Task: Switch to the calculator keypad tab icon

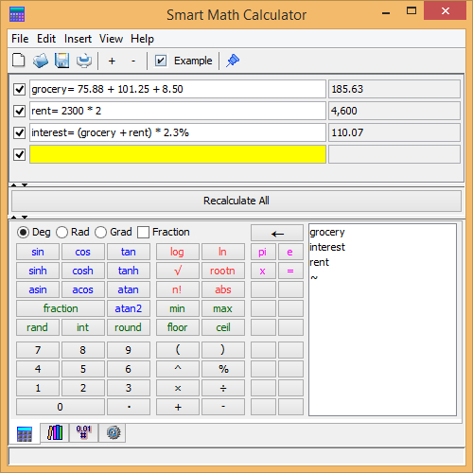Action: (25, 434)
